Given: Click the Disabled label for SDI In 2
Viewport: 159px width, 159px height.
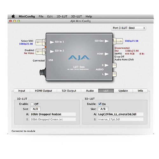Looking at the screenshot, I should point(29,50).
